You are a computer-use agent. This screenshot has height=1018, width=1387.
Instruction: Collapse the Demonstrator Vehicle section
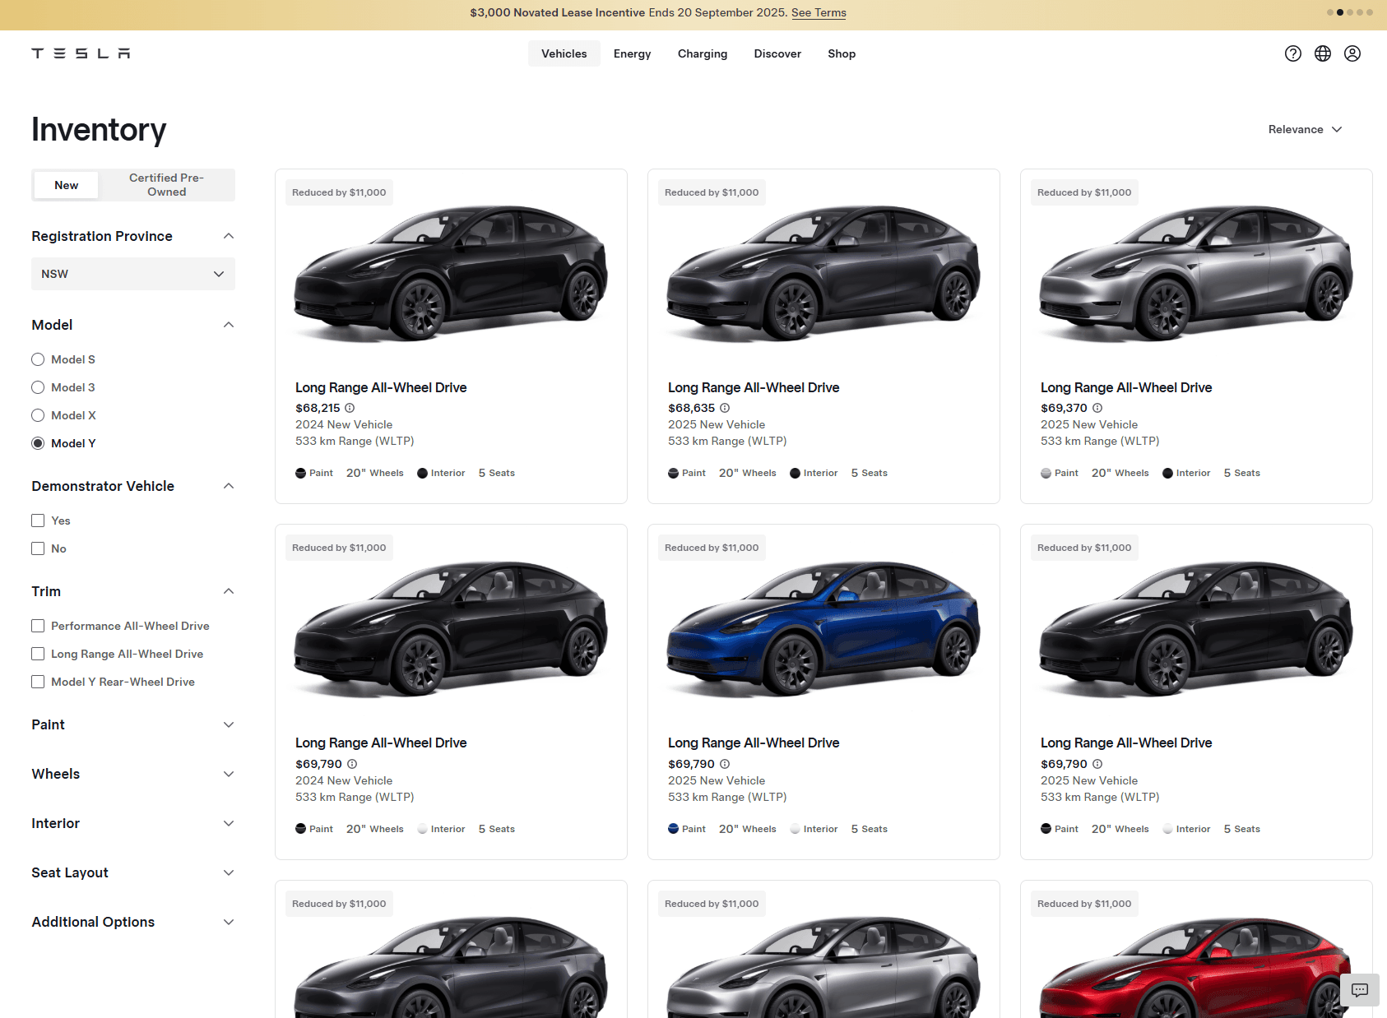(229, 486)
